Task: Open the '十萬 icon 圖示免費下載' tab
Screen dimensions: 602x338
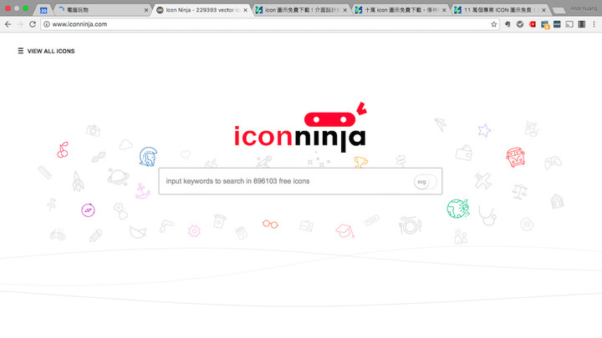Action: pyautogui.click(x=400, y=10)
